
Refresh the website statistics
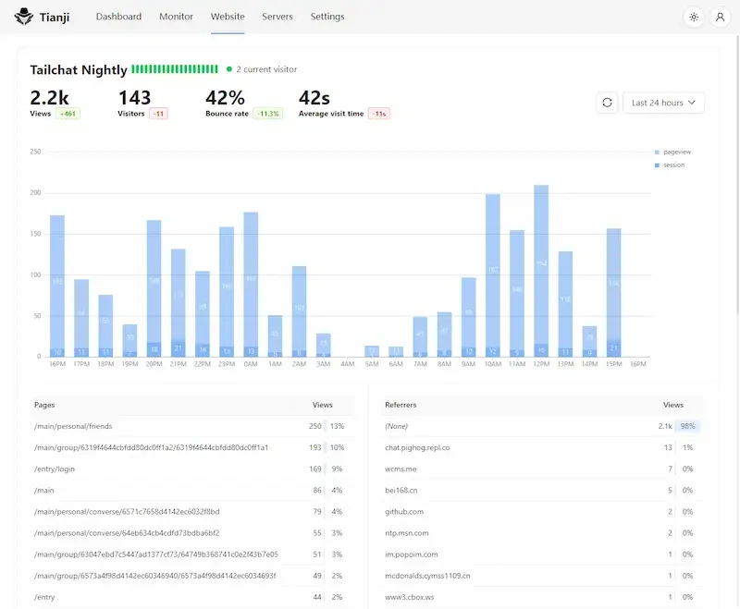tap(607, 103)
